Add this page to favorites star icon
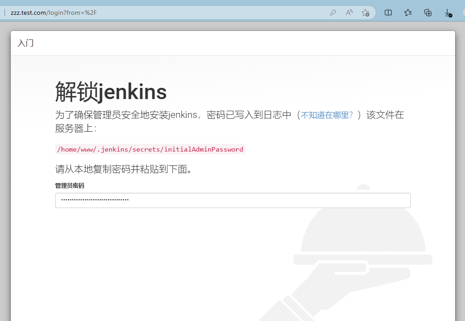 365,13
